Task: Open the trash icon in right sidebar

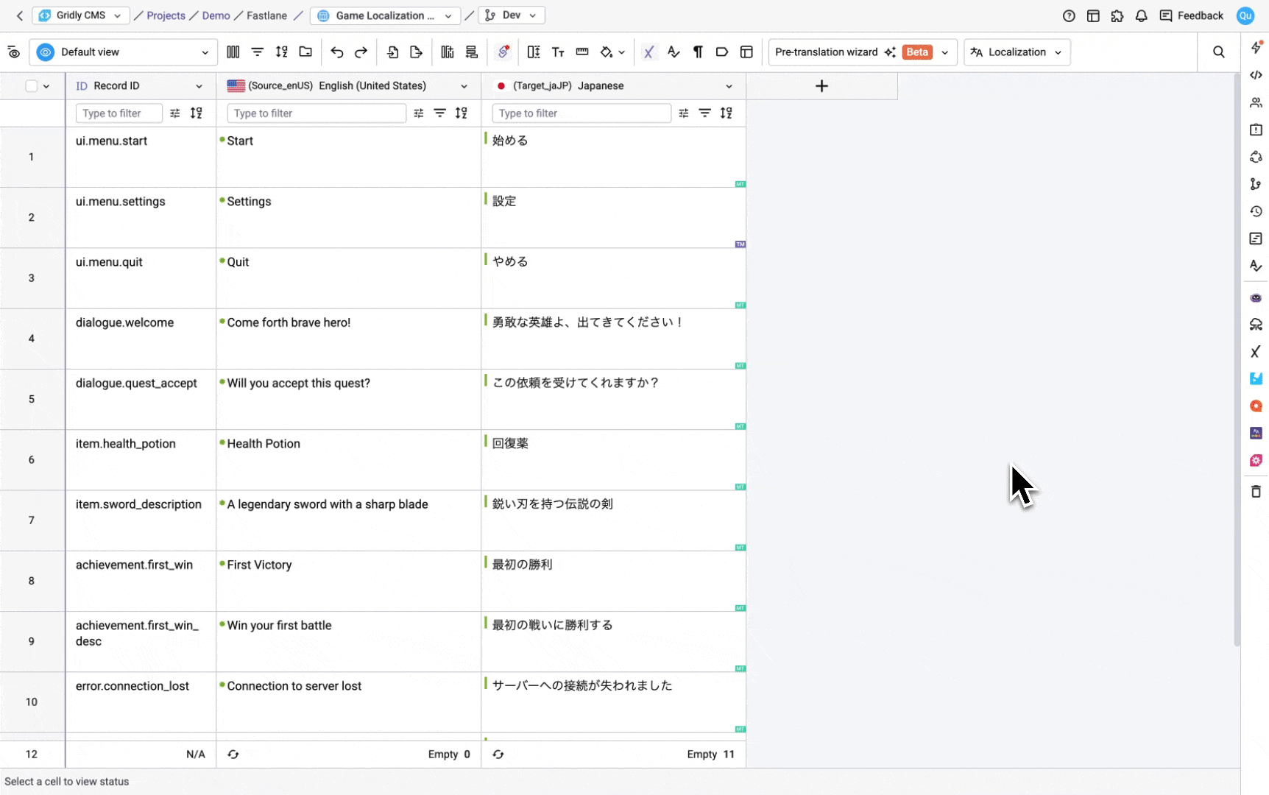Action: click(x=1256, y=491)
